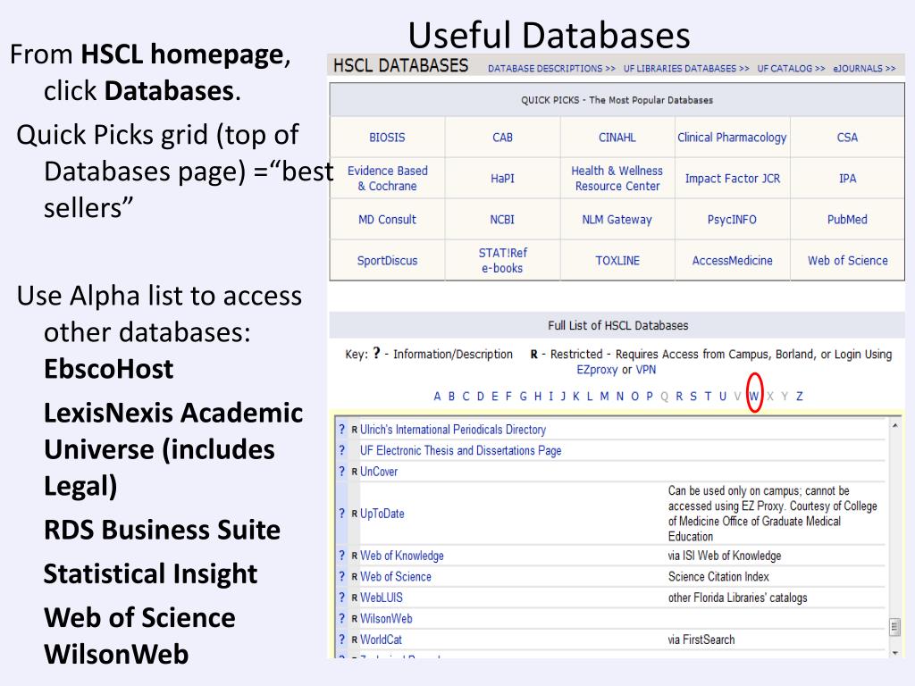
Task: Select letter S in the alphabet index
Action: point(693,397)
